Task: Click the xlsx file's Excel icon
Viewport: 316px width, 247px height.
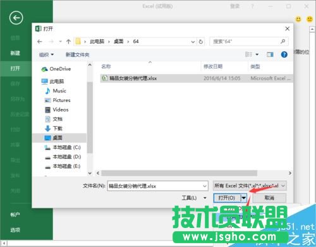Action: (104, 79)
